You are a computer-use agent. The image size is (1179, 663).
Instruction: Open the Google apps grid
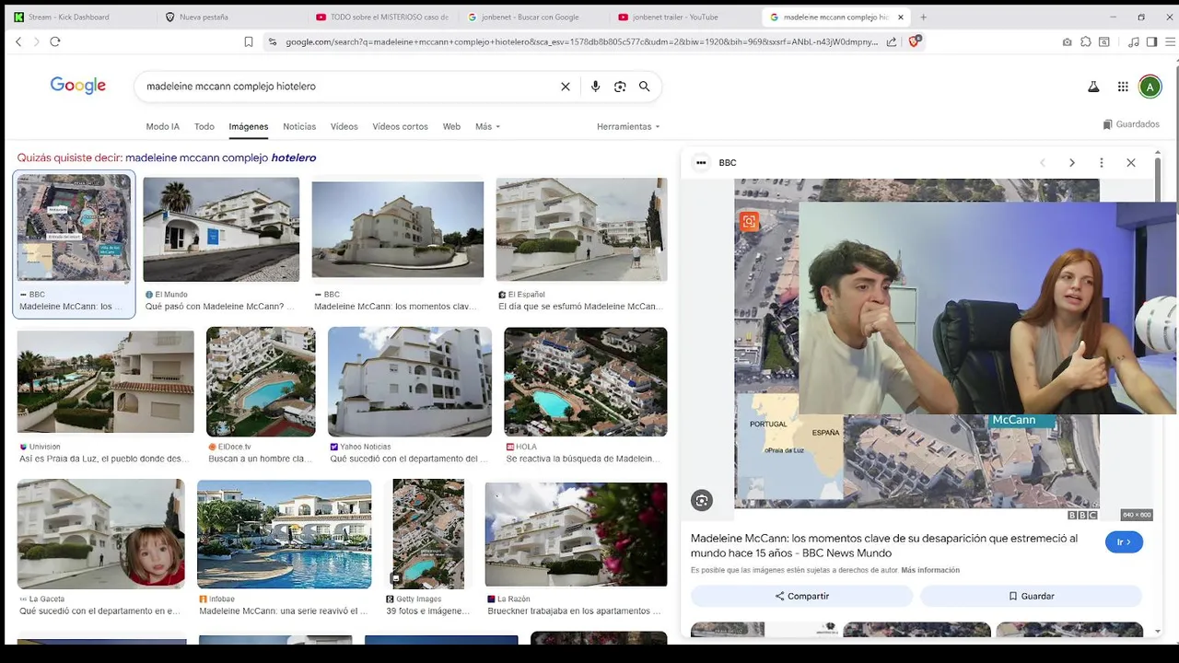tap(1123, 87)
